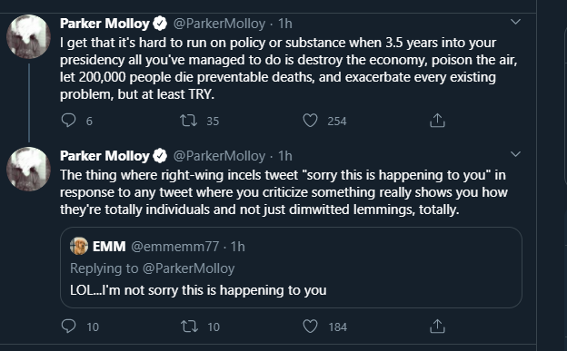Click @ParkerMolloy in the Replying to line

click(x=188, y=268)
